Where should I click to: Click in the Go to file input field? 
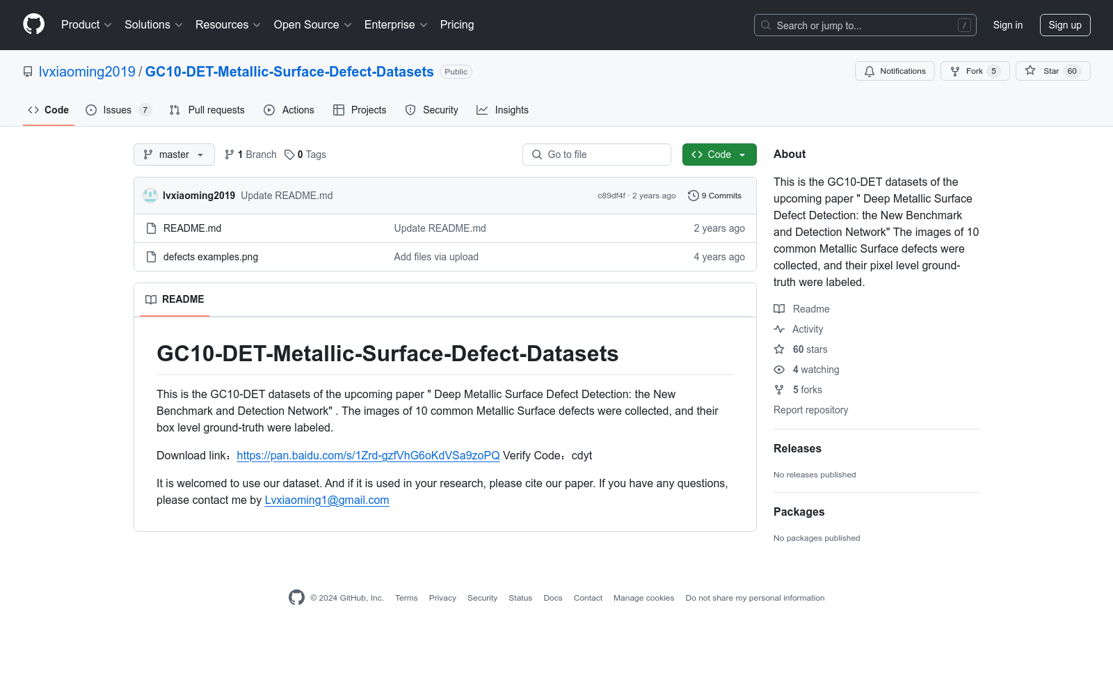click(x=597, y=155)
